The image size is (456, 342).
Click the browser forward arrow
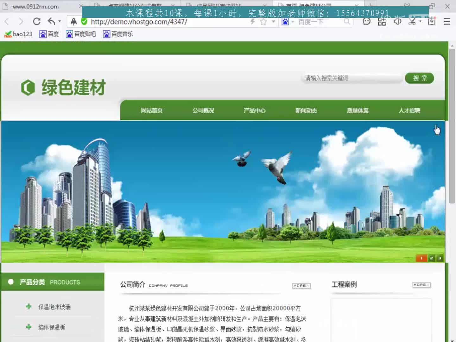(x=21, y=22)
